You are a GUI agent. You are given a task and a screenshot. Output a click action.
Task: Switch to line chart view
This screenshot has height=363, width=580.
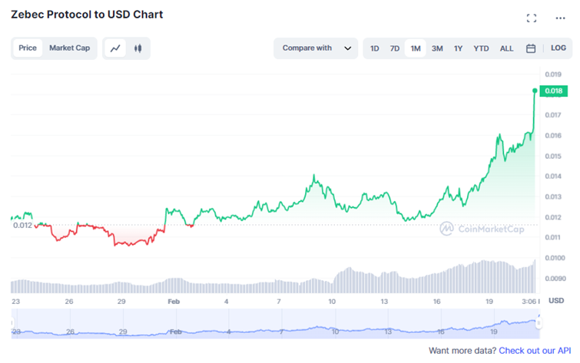116,48
